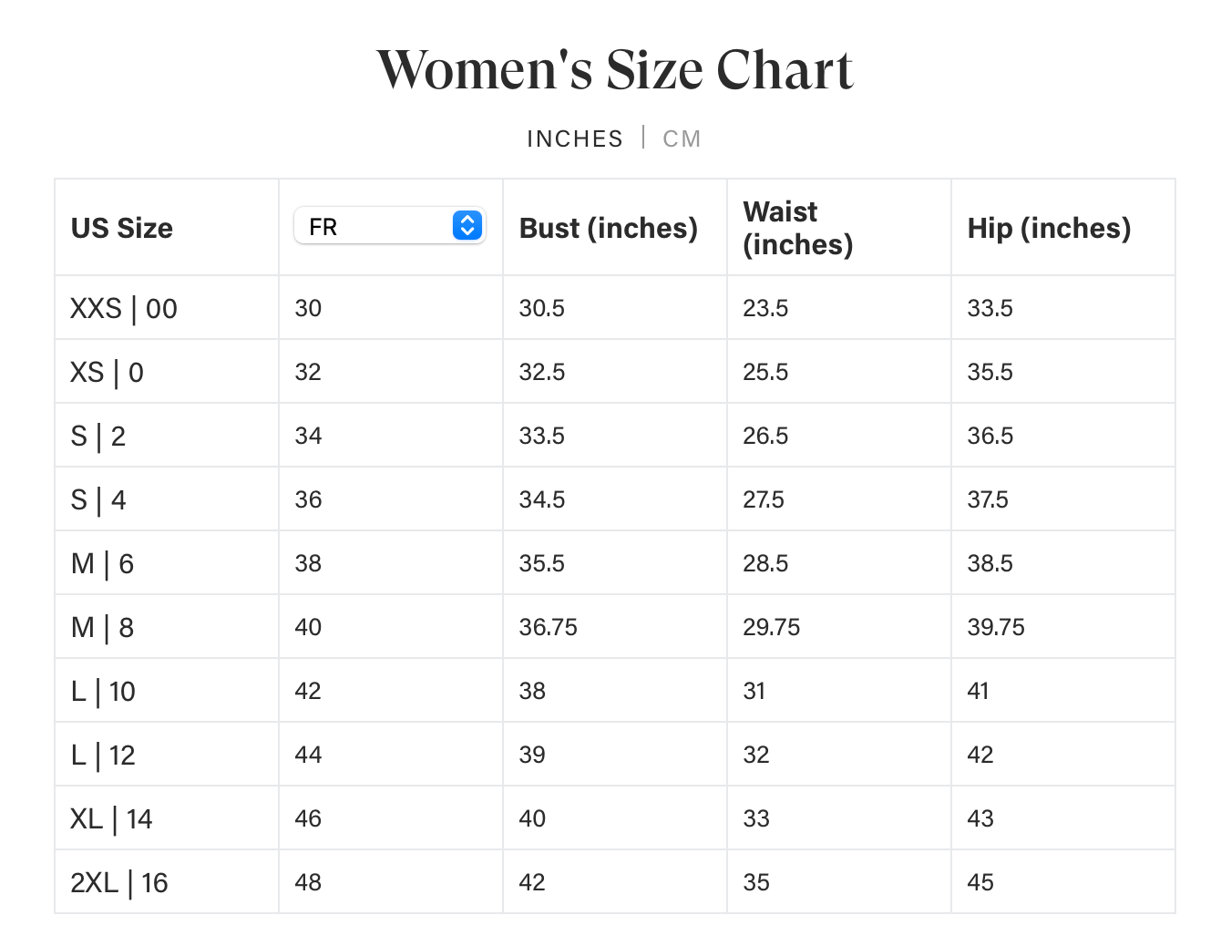This screenshot has width=1221, height=946.
Task: Select the XS | 0 size row label
Action: 107,372
